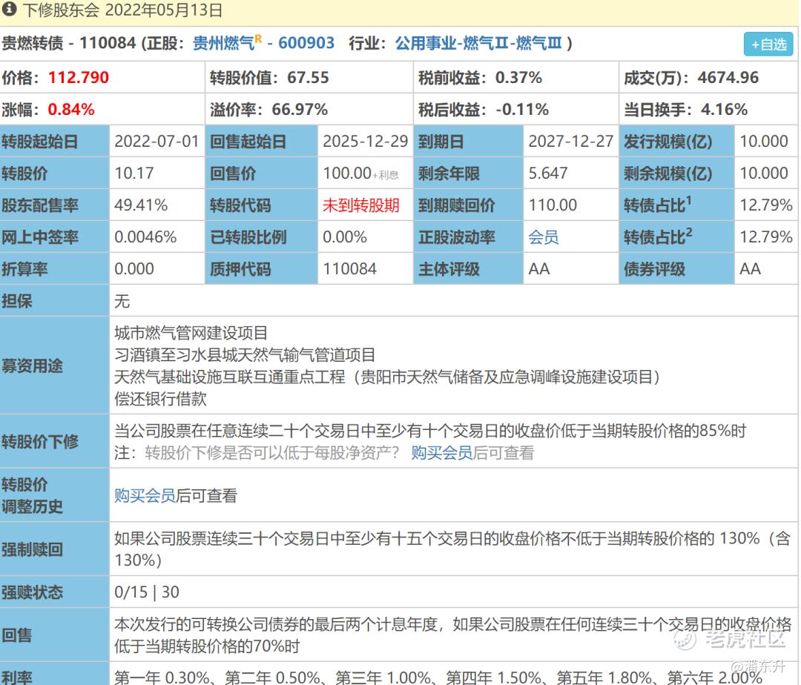
Task: Select 税后收益 value -0.11%
Action: coord(522,109)
